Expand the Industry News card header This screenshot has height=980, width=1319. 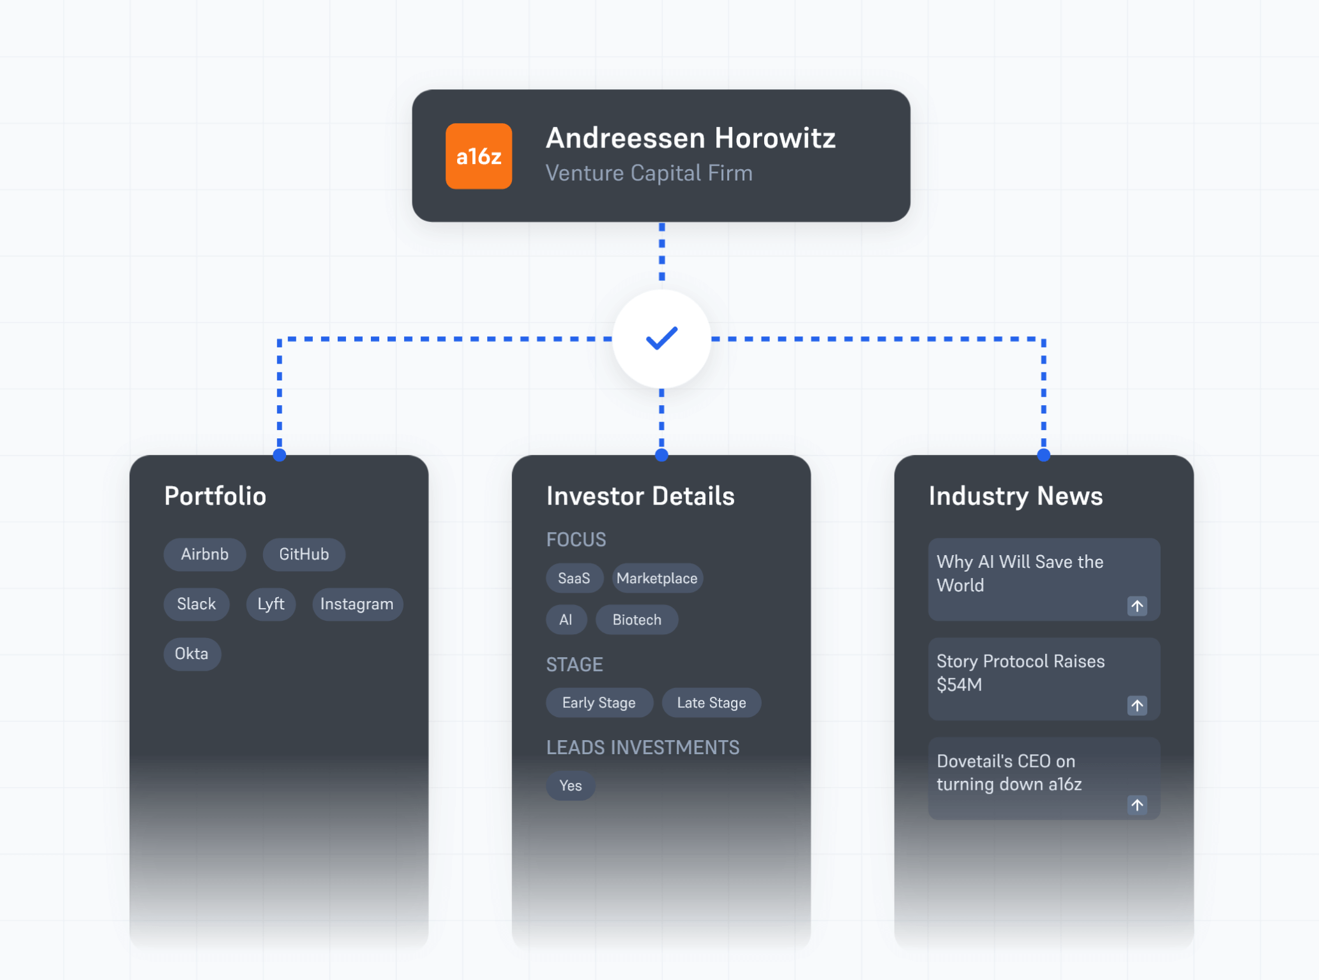pyautogui.click(x=1016, y=496)
